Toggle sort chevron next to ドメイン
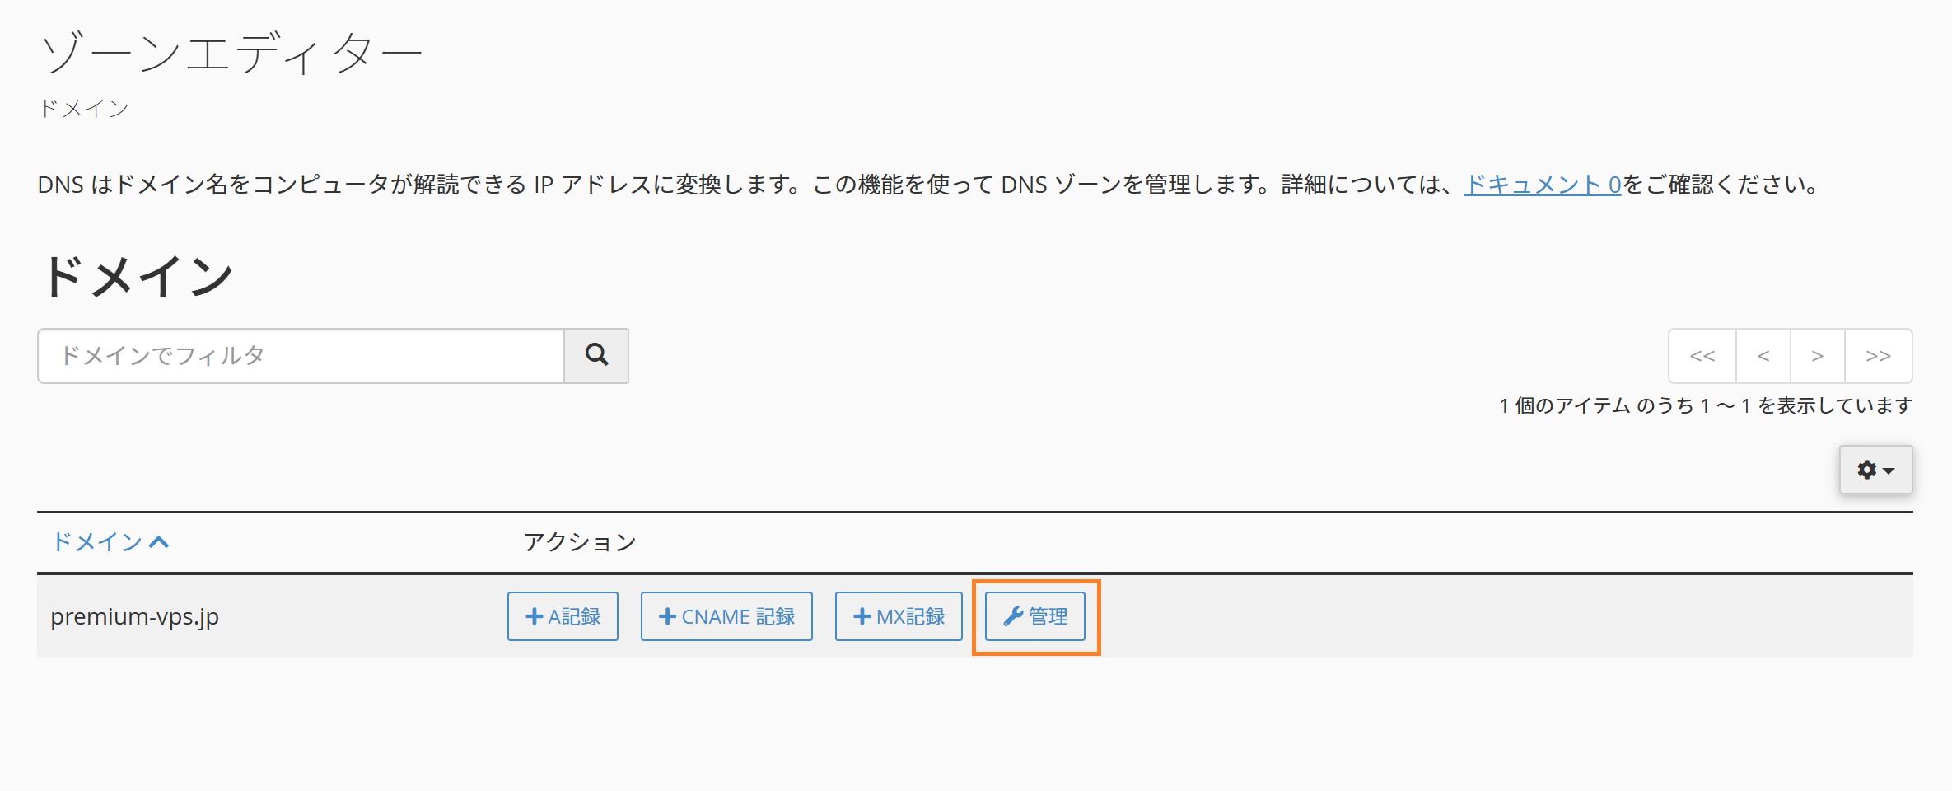The width and height of the screenshot is (1952, 791). tap(159, 542)
